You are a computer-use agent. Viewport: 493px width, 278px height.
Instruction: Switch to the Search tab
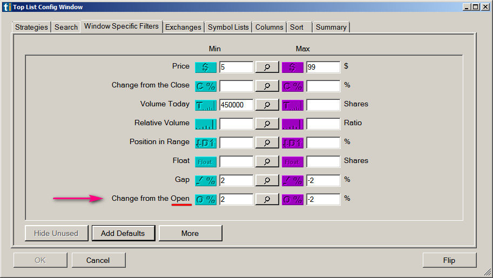(x=66, y=27)
